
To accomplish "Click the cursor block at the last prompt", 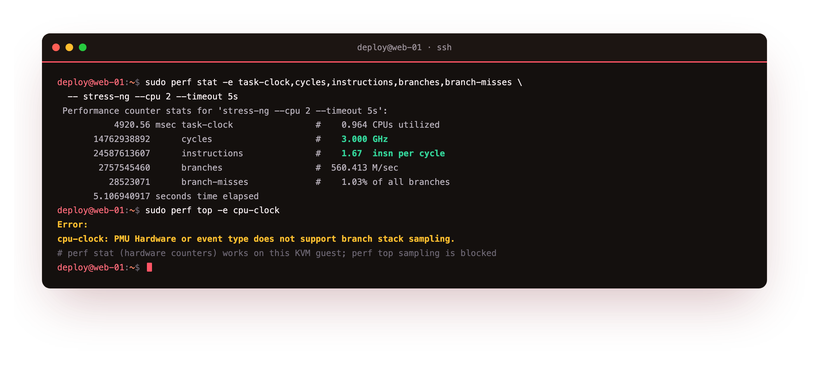I will tap(149, 267).
